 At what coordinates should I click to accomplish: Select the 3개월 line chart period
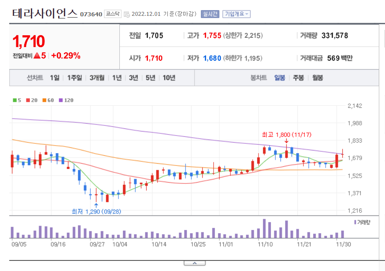97,78
